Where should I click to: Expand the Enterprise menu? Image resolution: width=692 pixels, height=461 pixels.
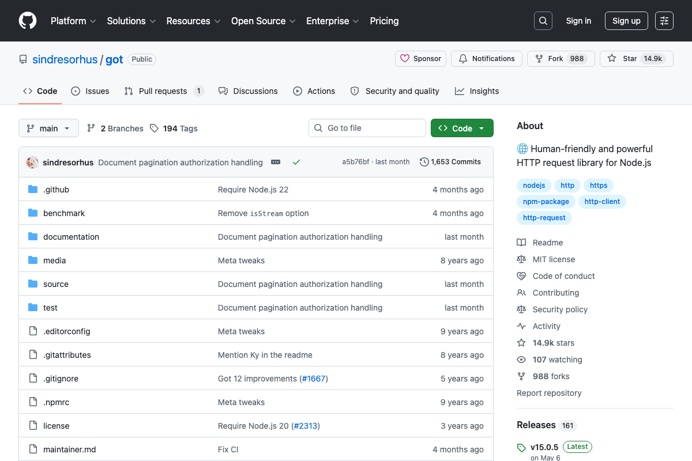333,21
